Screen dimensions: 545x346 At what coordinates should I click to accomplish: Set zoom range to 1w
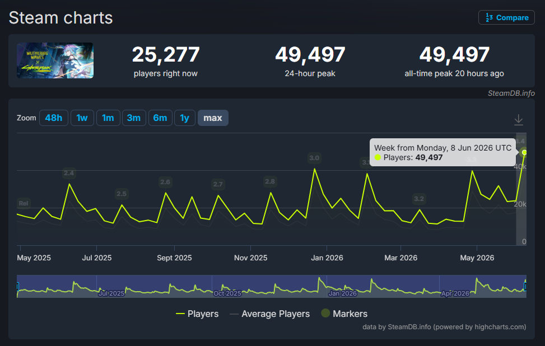(82, 118)
